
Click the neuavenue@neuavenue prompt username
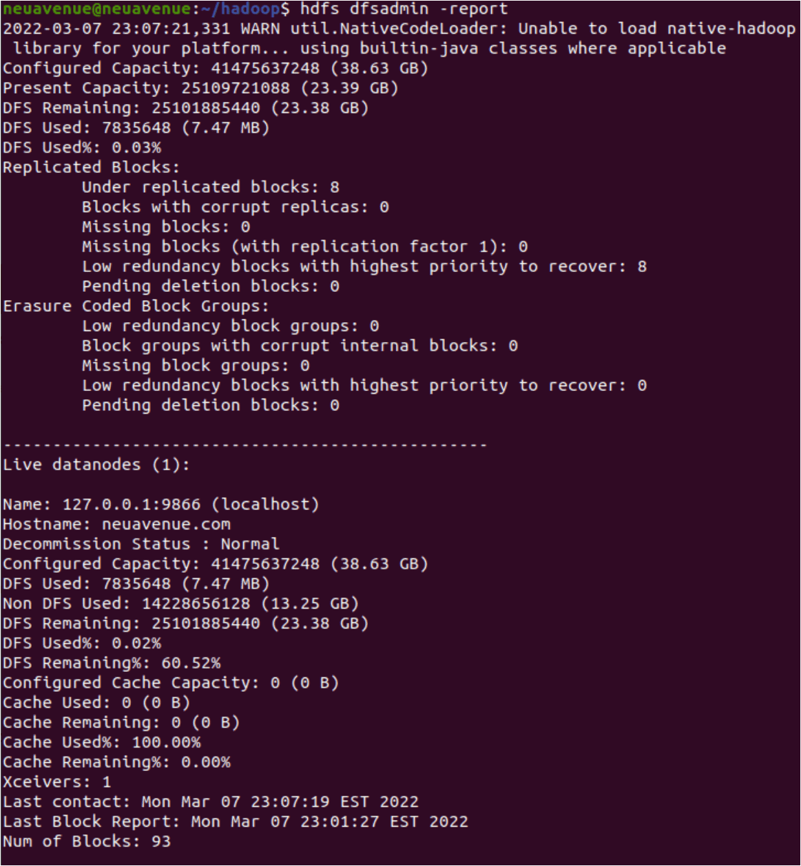tap(96, 9)
